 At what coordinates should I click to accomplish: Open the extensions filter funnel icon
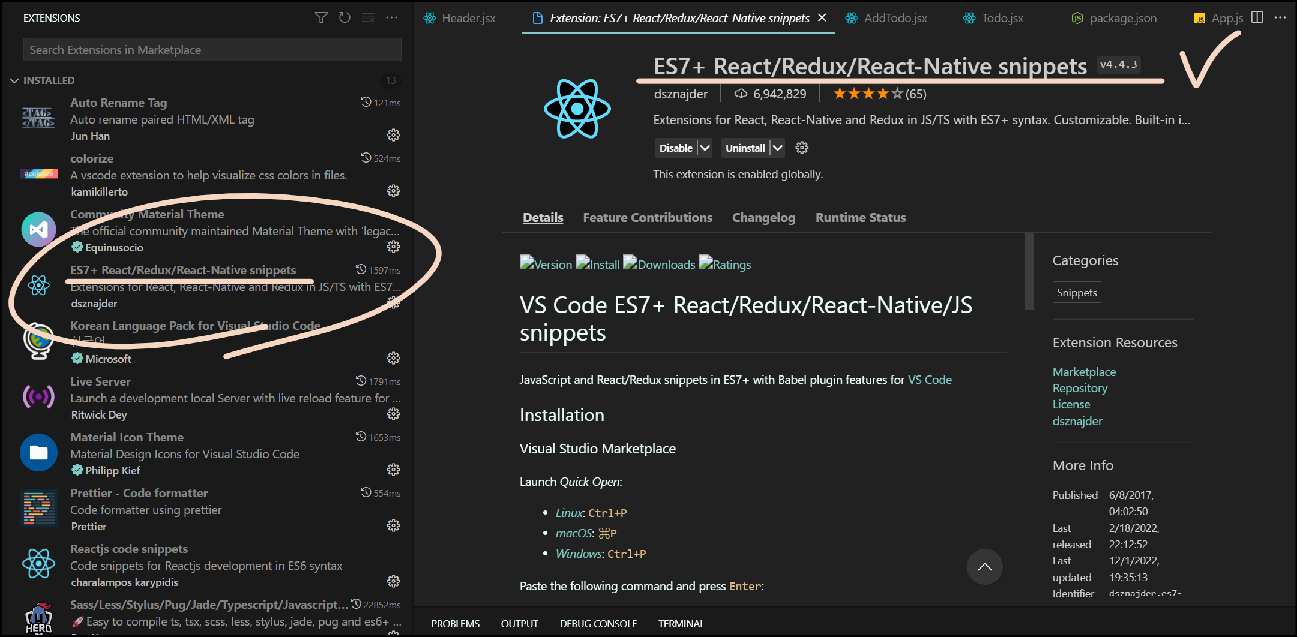[321, 17]
